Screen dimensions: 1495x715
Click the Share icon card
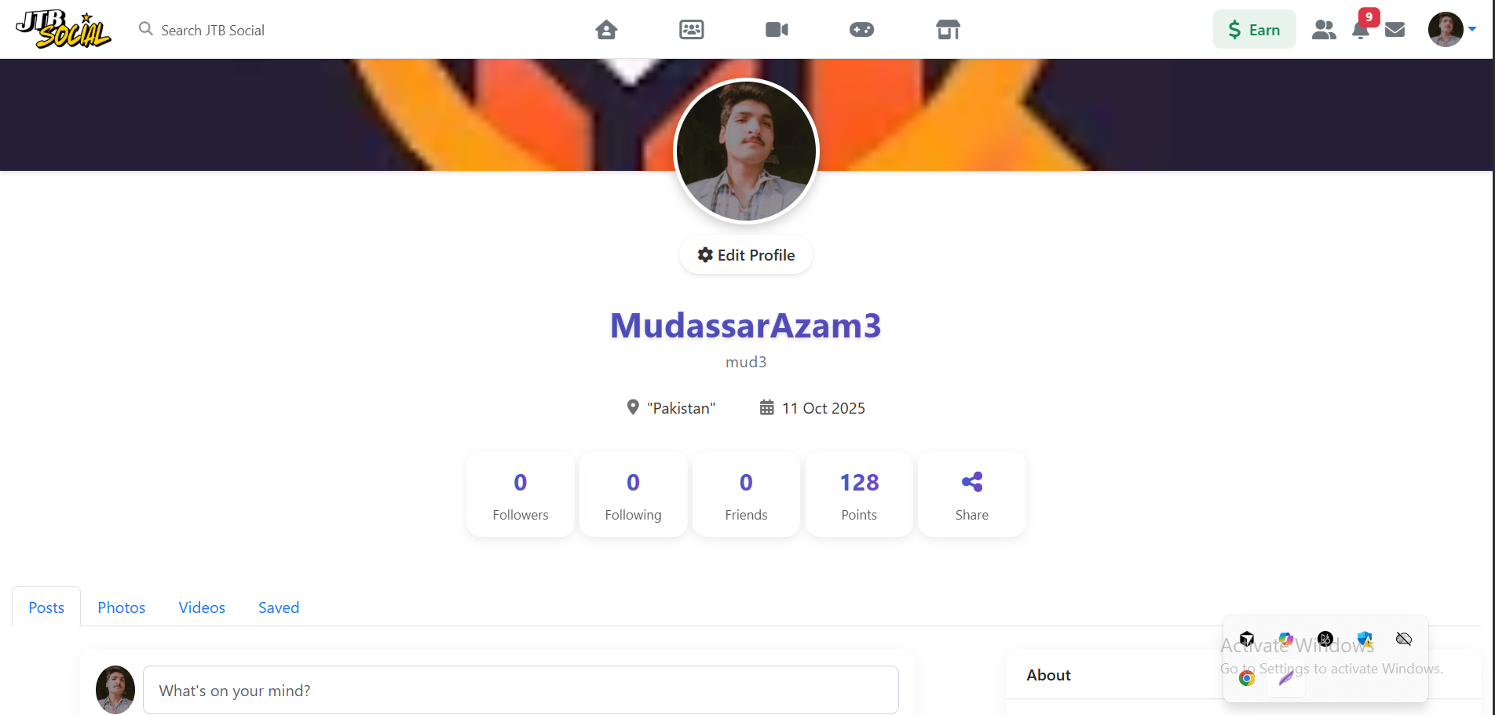971,494
